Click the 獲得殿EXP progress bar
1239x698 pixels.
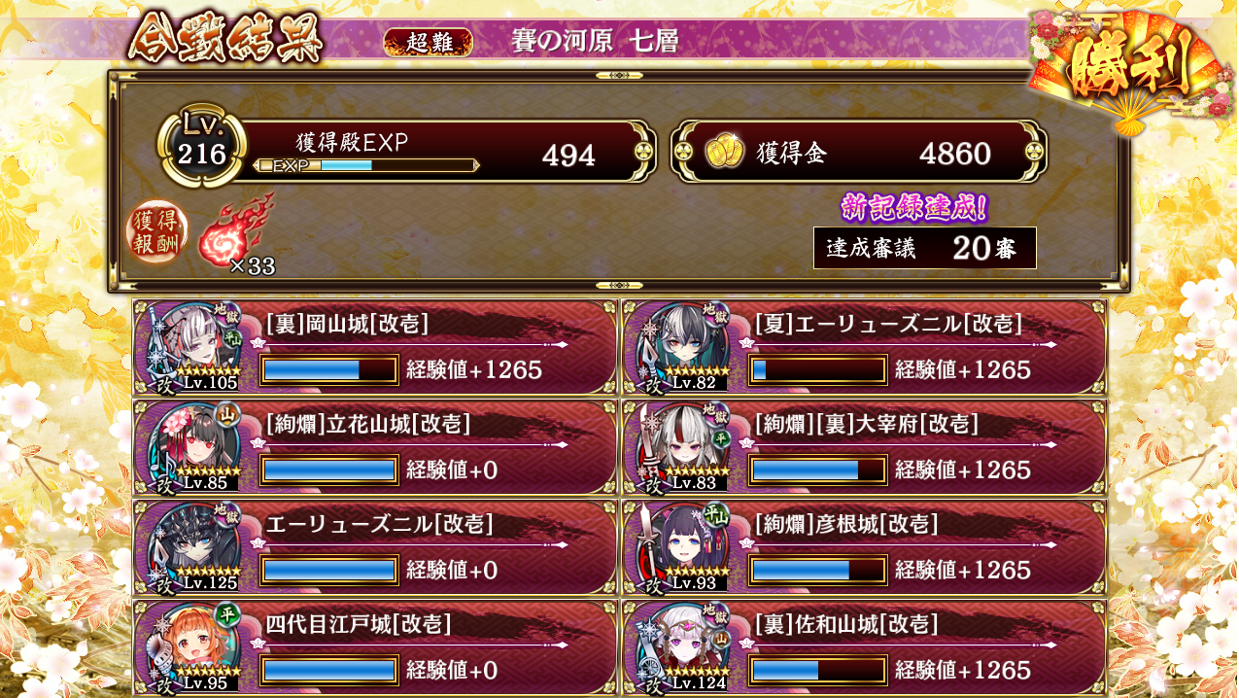coord(365,165)
